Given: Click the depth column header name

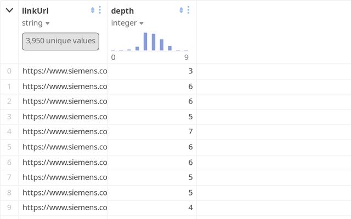Looking at the screenshot, I should tap(122, 11).
